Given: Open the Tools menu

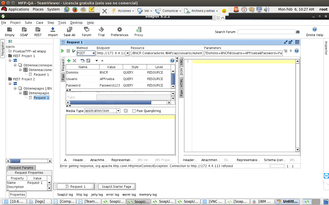Looking at the screenshot, I should [x=62, y=23].
